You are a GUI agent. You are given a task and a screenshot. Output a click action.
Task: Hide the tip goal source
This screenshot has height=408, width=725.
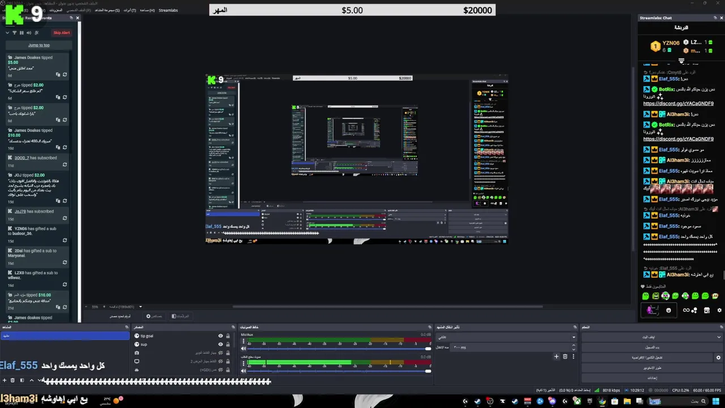pyautogui.click(x=221, y=336)
